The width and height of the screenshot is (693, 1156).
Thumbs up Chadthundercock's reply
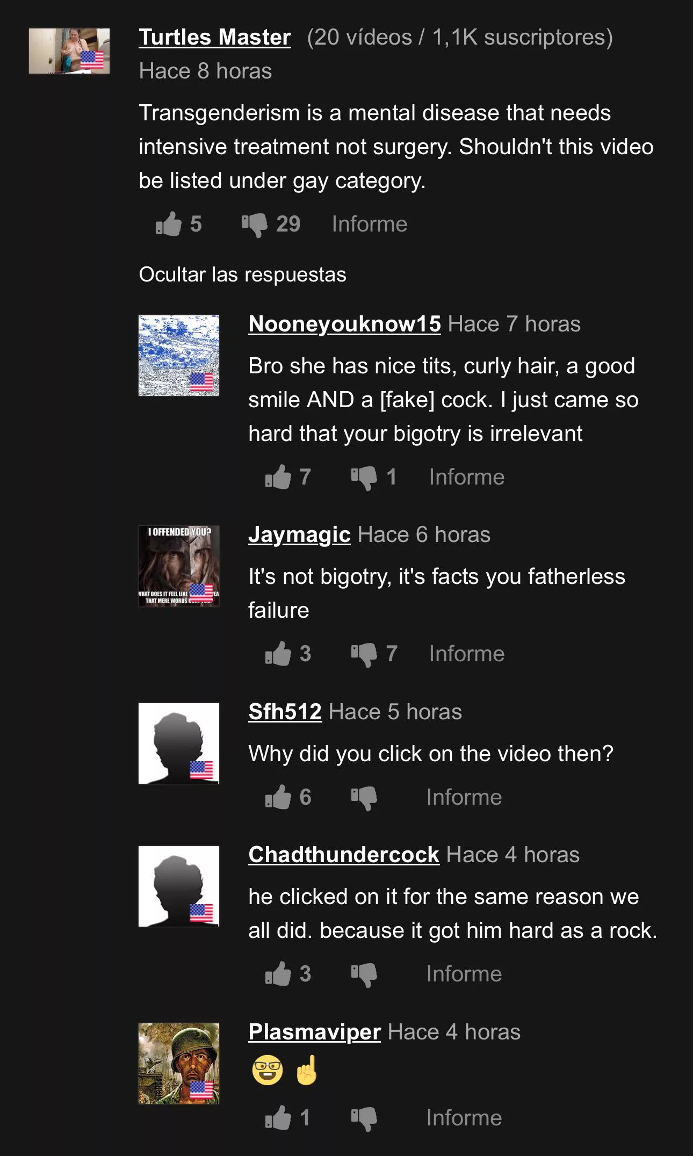click(278, 974)
